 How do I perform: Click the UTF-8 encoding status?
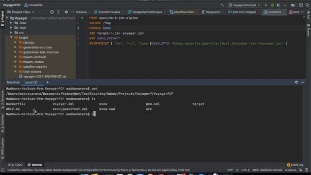(245, 170)
